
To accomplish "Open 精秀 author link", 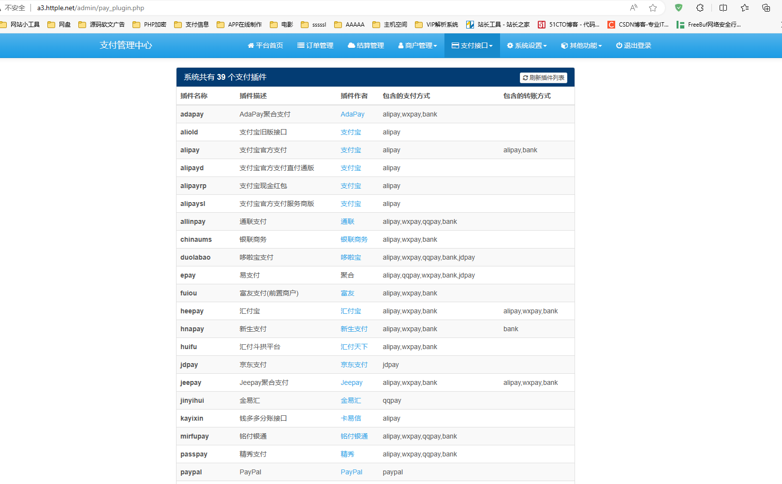I will (x=347, y=455).
